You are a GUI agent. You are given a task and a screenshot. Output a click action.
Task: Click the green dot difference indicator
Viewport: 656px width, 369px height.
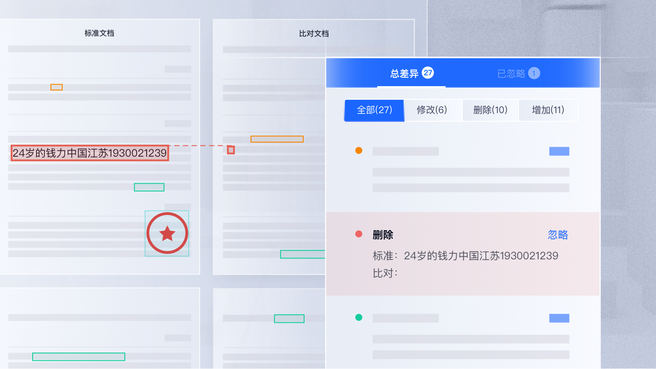point(359,318)
